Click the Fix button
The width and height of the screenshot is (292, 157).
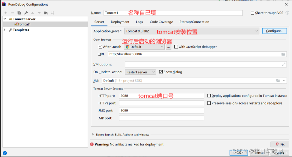pos(280,144)
